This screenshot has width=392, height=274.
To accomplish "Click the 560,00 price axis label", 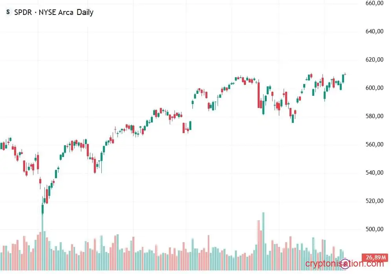I will [374, 144].
